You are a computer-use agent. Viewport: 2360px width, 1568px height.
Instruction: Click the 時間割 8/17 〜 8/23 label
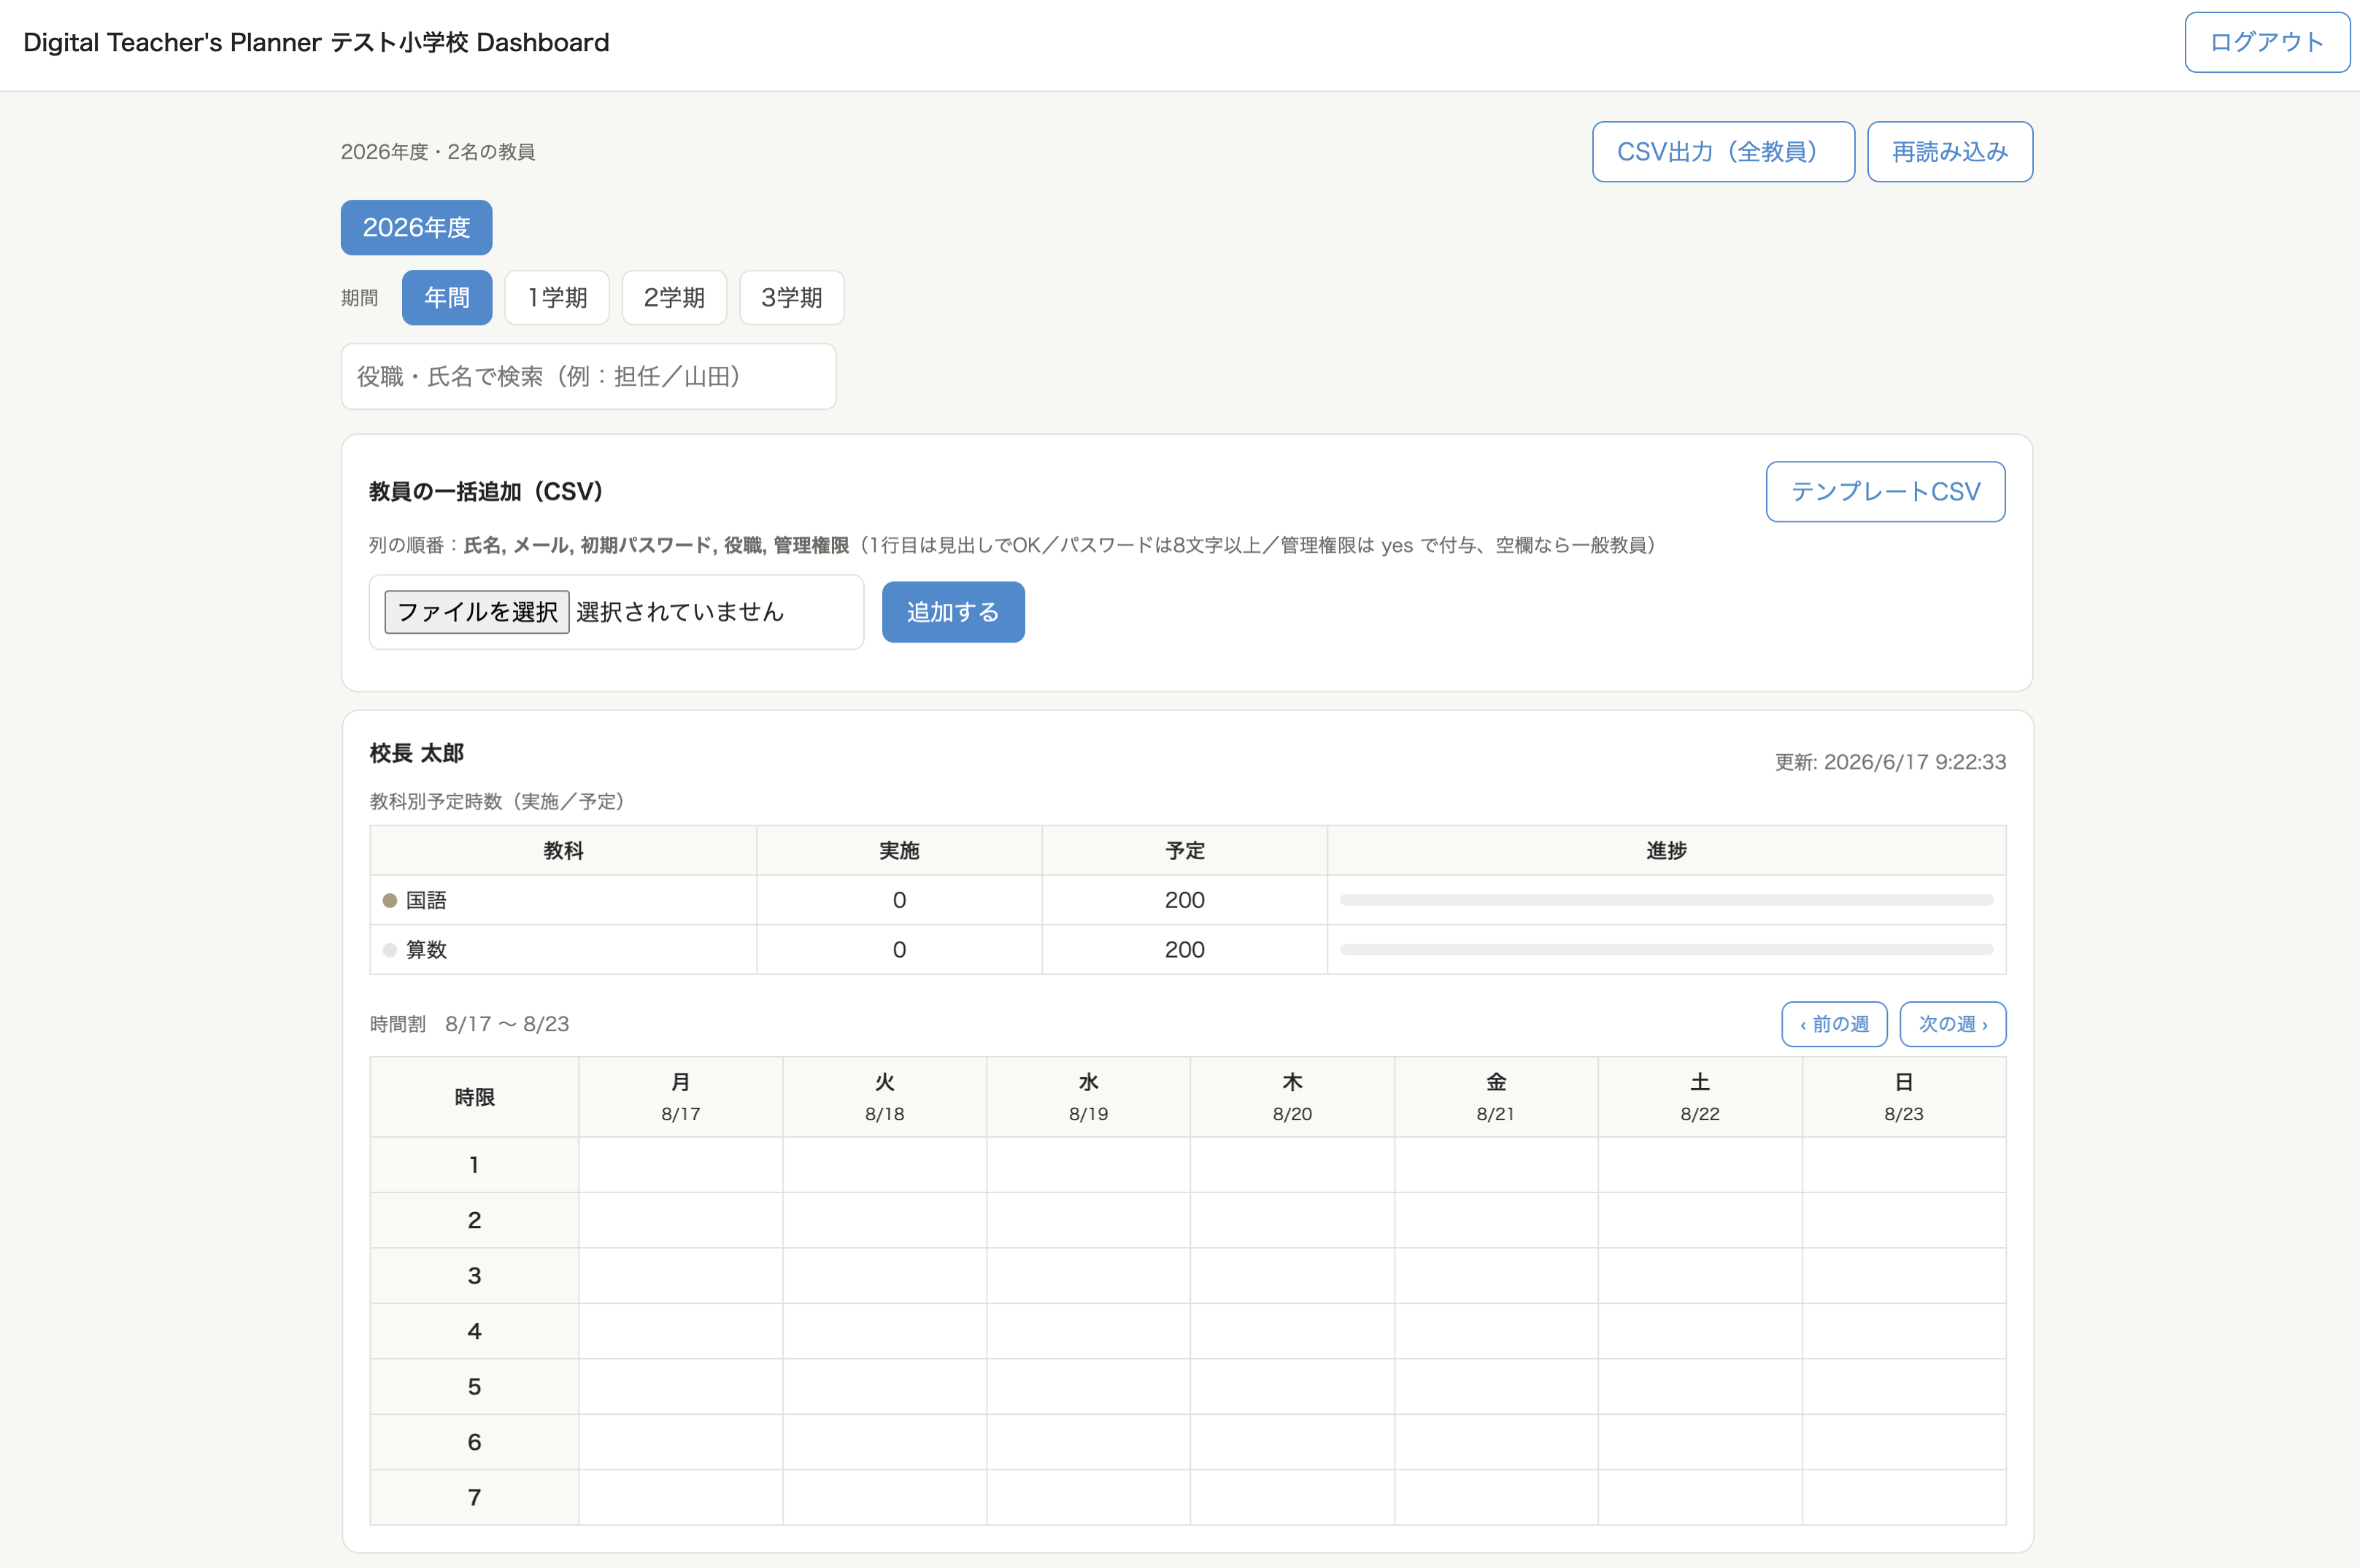469,1024
